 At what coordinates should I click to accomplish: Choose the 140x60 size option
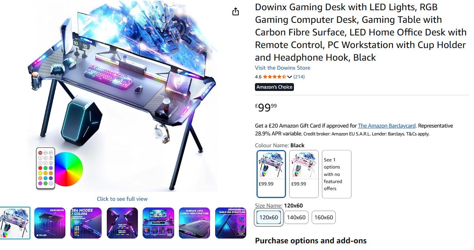296,217
